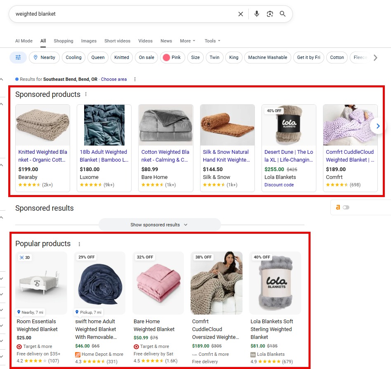391x369 pixels.
Task: Clear the search box text
Action: point(240,14)
